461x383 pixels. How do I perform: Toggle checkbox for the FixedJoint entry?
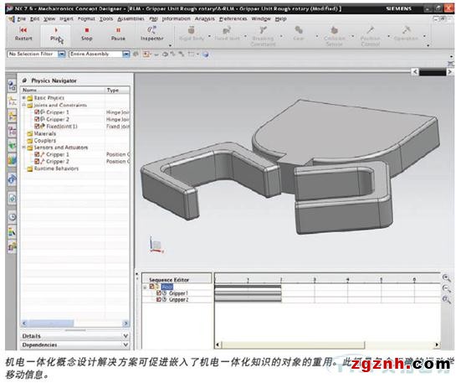37,126
